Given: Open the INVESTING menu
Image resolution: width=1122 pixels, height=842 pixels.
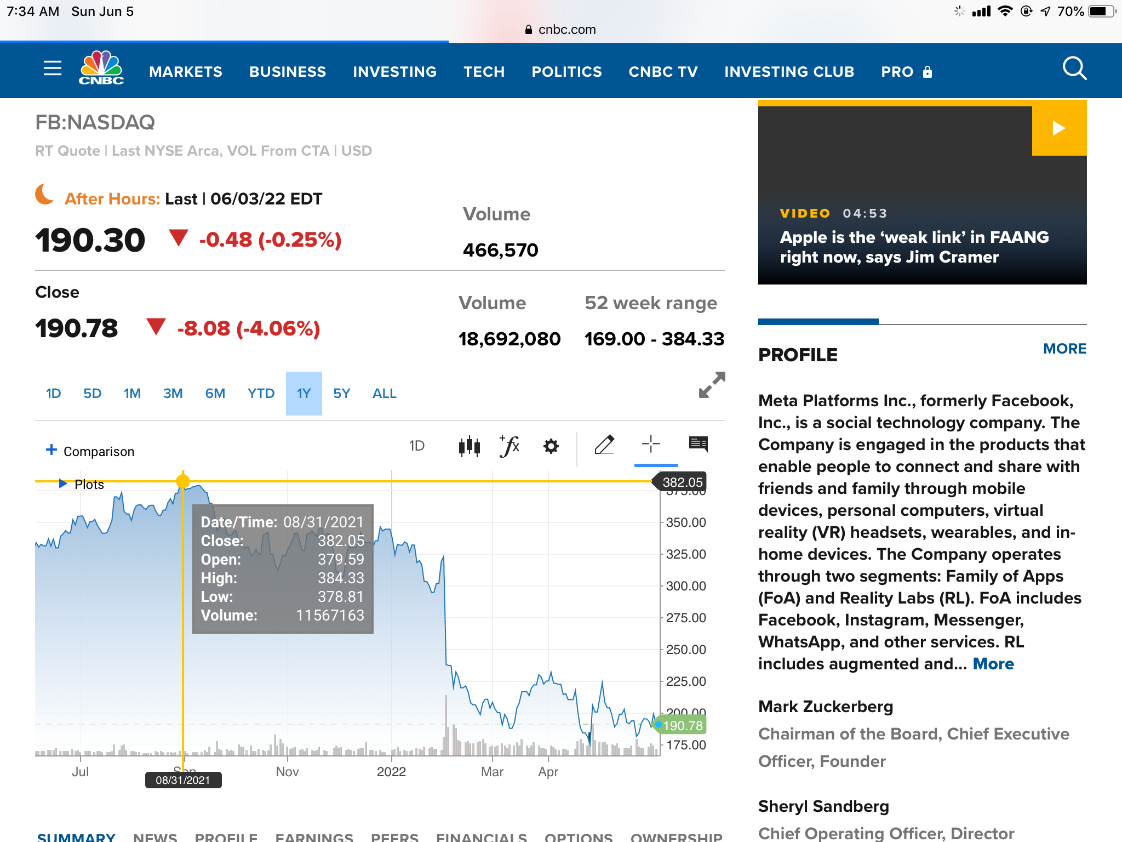Looking at the screenshot, I should click(394, 72).
